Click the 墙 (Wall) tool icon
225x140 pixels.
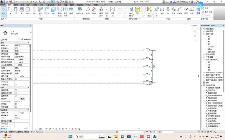(11, 11)
